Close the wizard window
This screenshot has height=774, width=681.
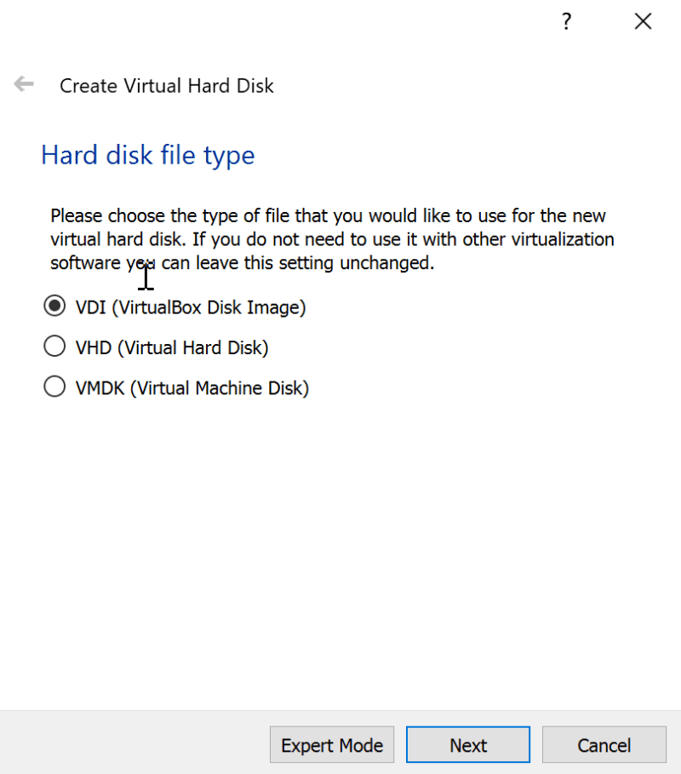click(x=643, y=21)
